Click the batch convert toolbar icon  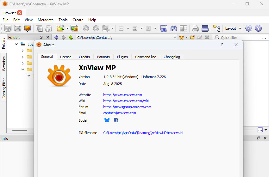(39, 28)
